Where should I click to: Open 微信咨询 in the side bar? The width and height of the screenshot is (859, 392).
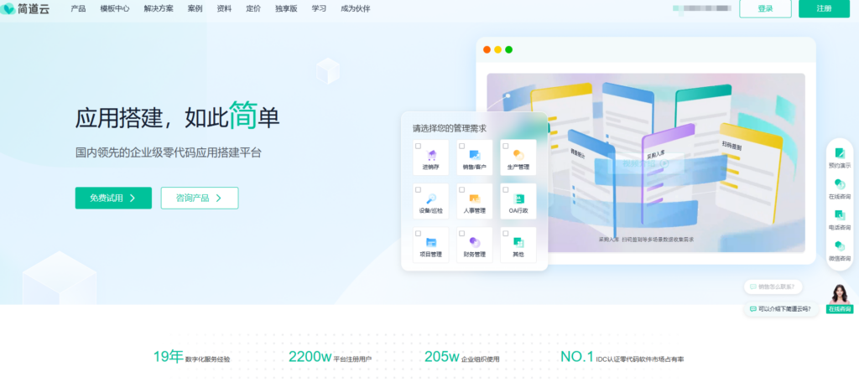pyautogui.click(x=839, y=251)
